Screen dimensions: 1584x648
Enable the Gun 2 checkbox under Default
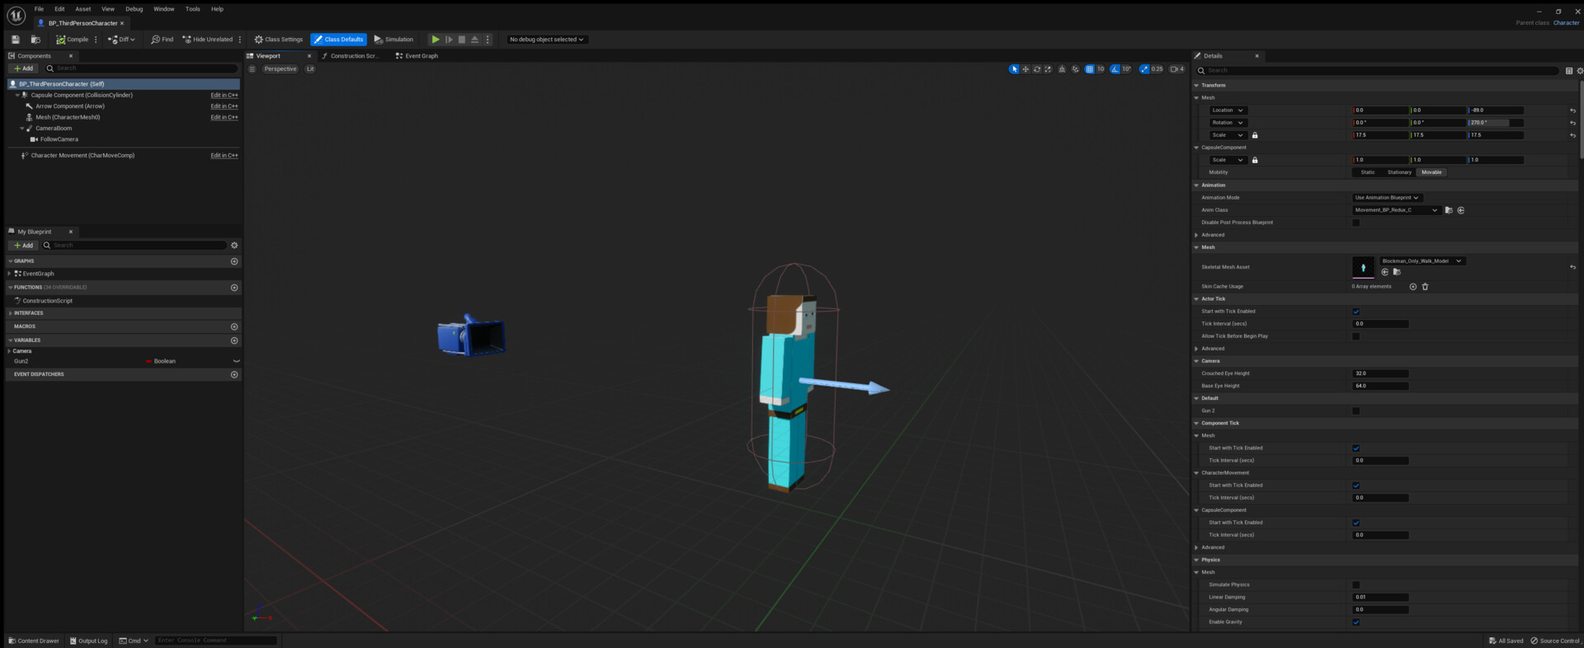(1355, 411)
